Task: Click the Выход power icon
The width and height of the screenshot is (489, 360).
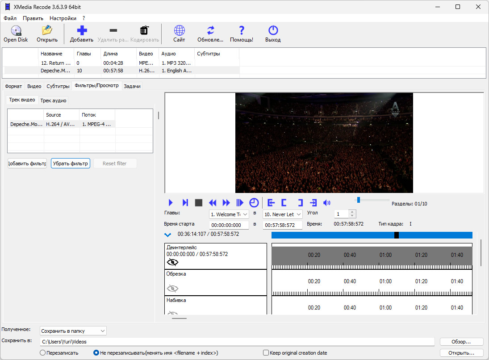Action: 273,30
